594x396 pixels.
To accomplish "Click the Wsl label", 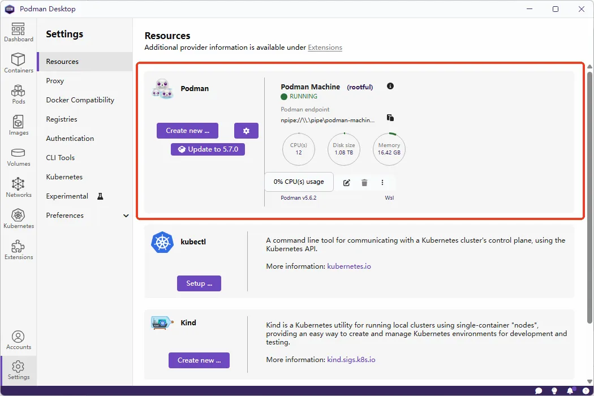I will (x=389, y=198).
